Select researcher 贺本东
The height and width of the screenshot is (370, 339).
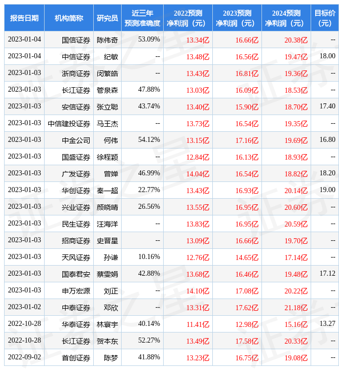tap(107, 342)
